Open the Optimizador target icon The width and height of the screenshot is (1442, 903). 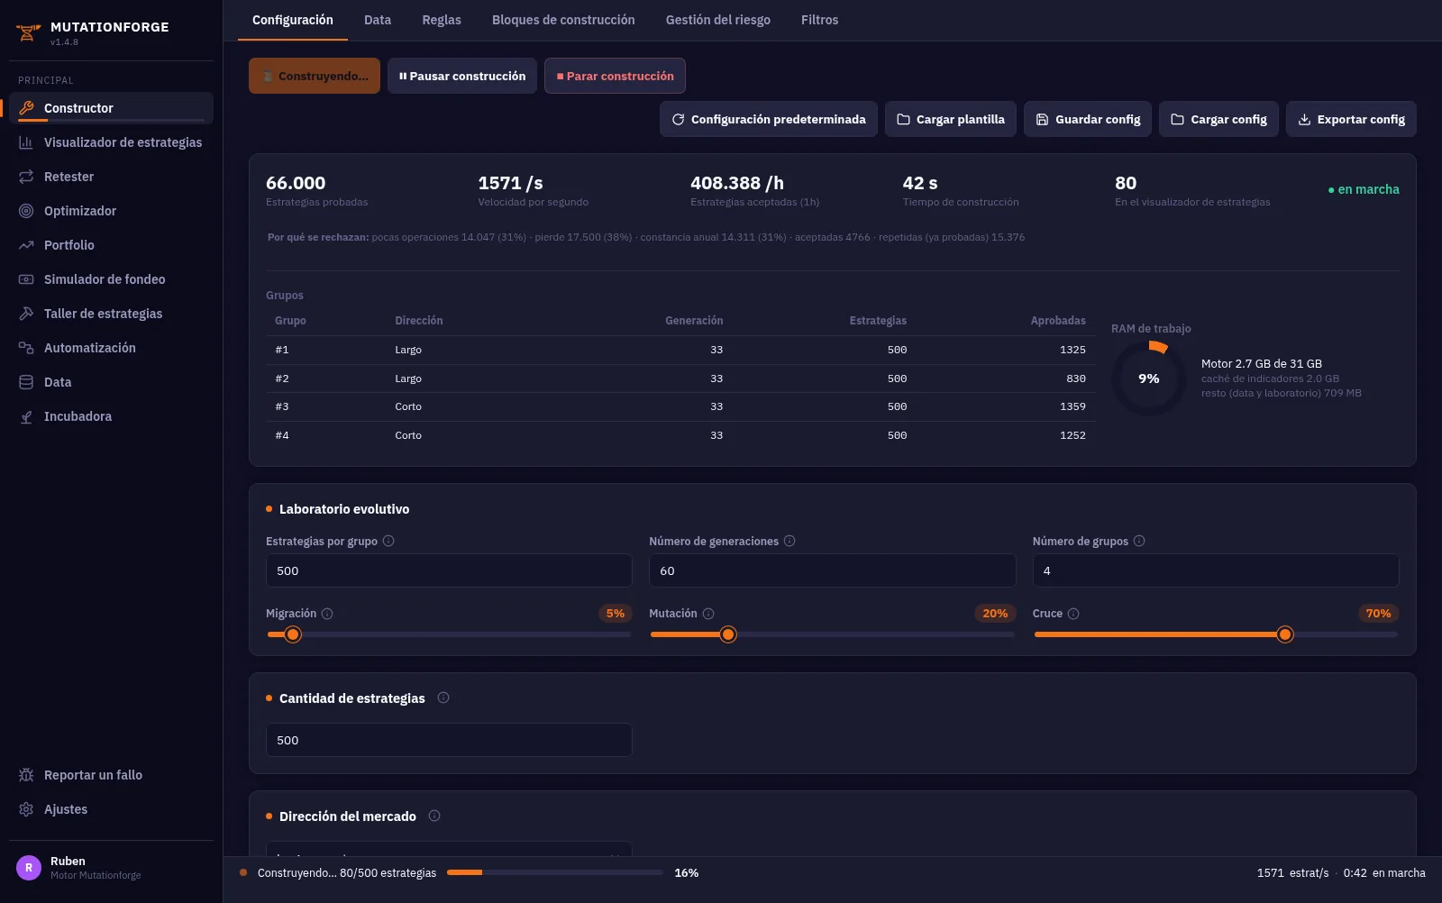coord(26,211)
